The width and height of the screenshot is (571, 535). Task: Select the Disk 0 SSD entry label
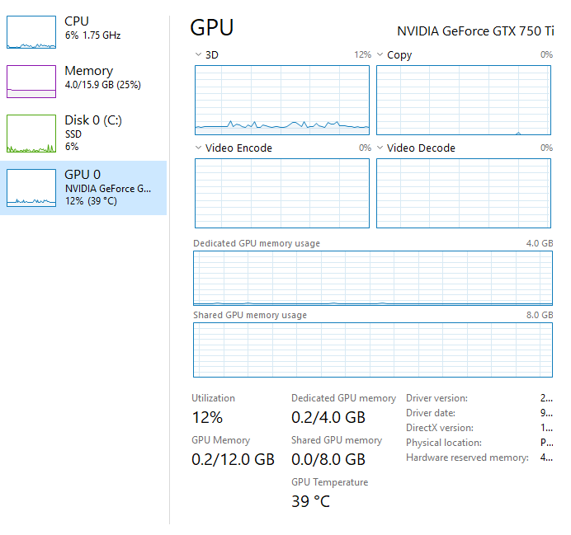pyautogui.click(x=93, y=133)
